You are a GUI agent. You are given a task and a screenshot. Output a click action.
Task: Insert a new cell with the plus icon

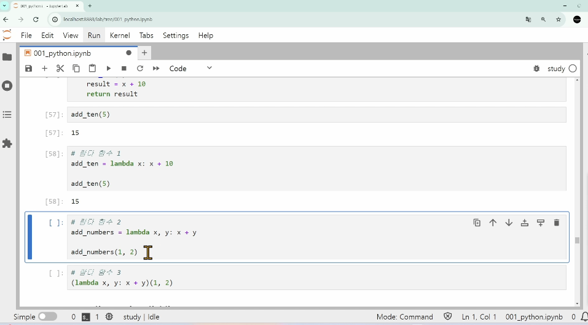[45, 69]
